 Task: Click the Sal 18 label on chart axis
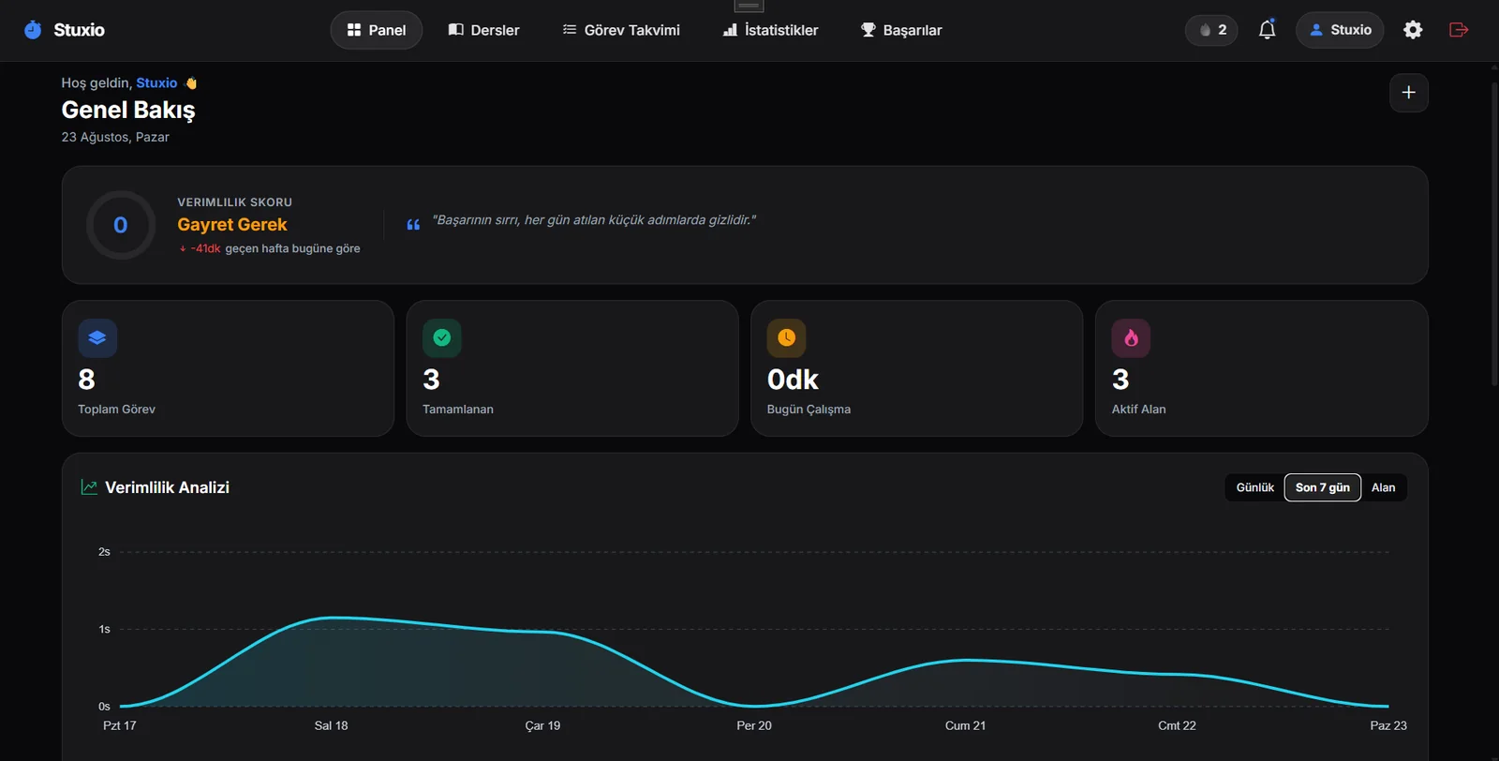click(x=332, y=725)
